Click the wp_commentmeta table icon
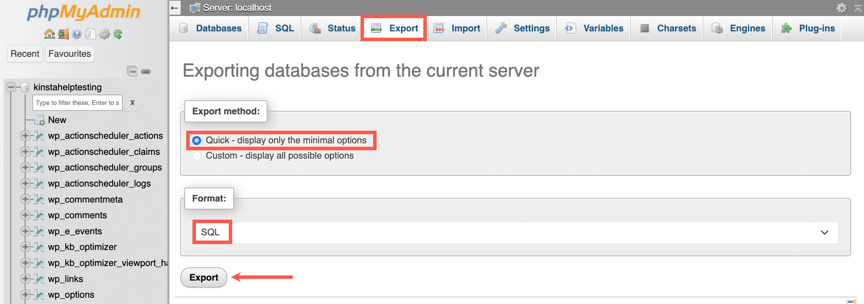The width and height of the screenshot is (864, 304). click(39, 199)
